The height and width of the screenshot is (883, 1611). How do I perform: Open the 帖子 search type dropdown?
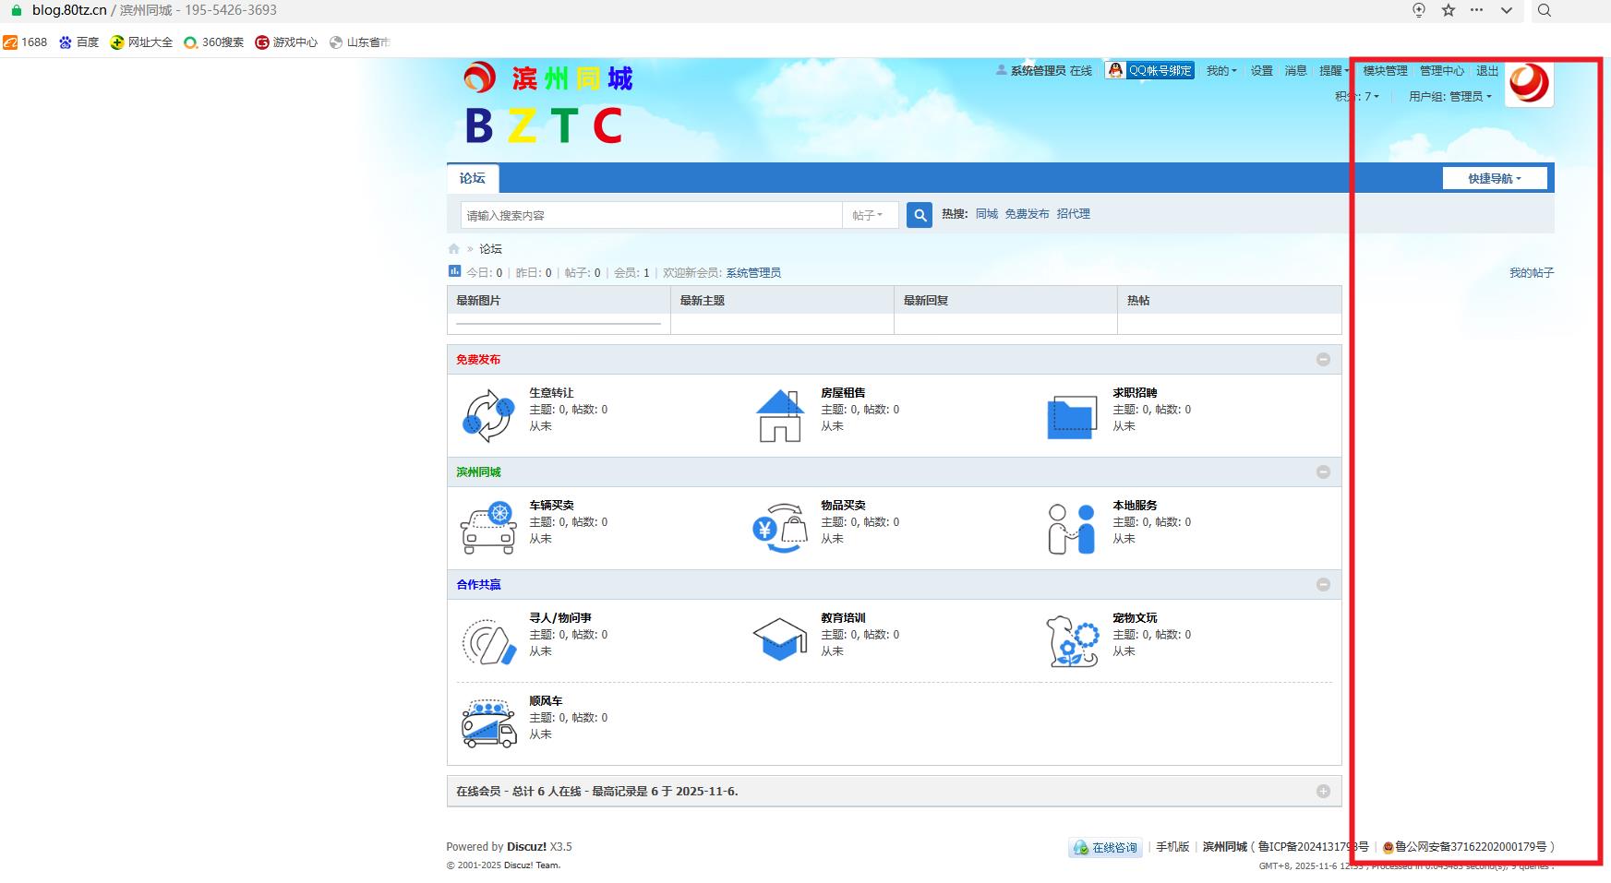(x=869, y=214)
